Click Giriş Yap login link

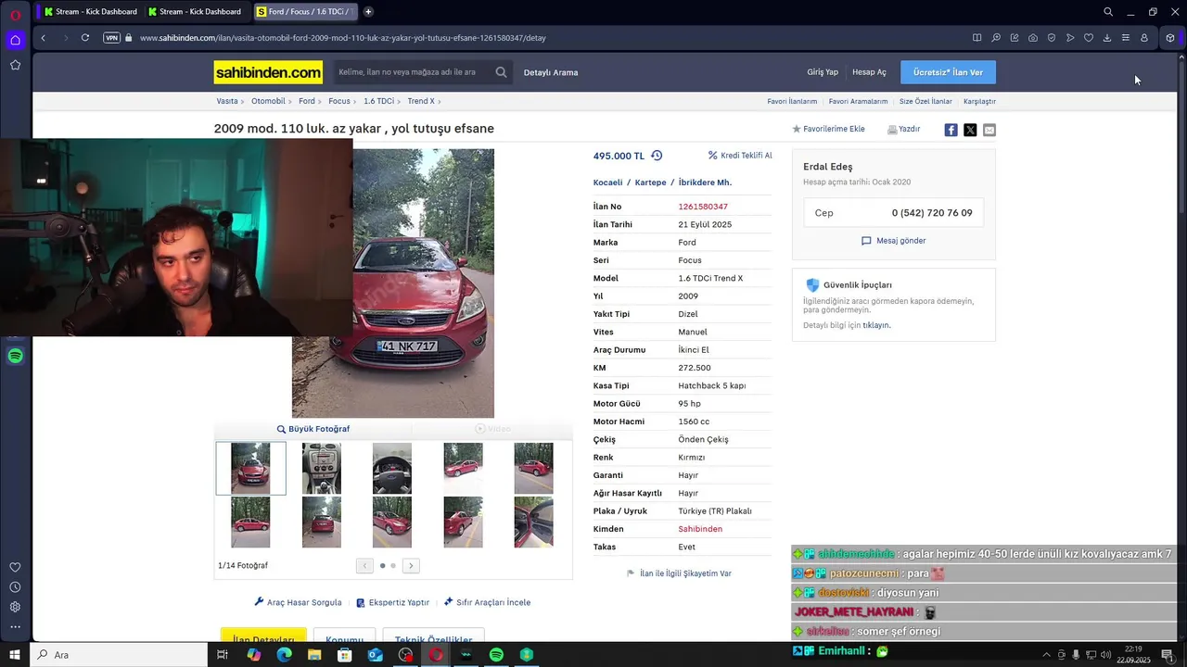click(823, 72)
